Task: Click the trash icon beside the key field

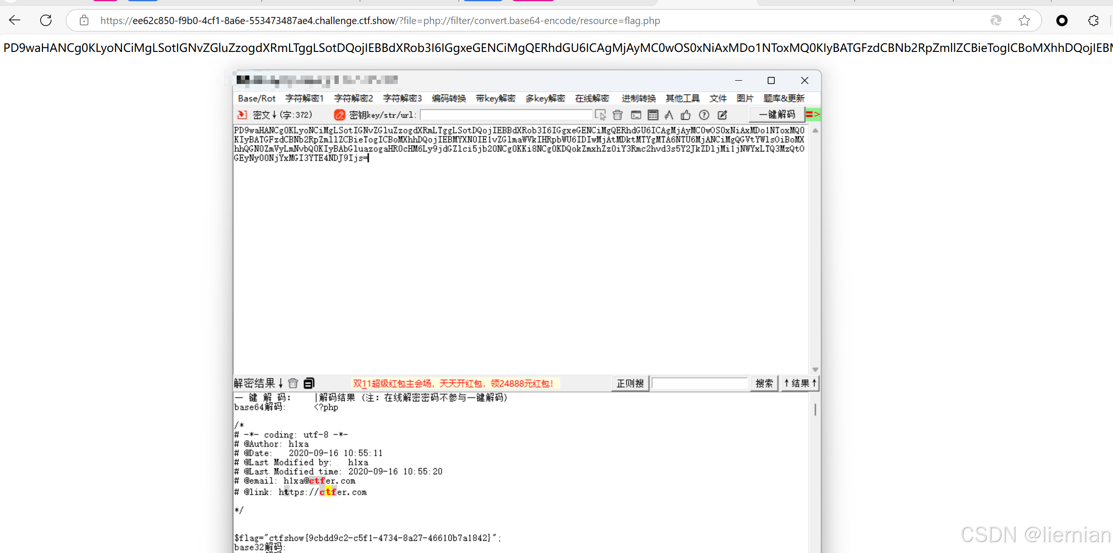Action: pyautogui.click(x=617, y=115)
